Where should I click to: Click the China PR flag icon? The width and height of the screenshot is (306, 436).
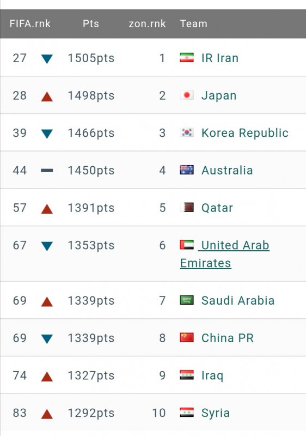187,337
